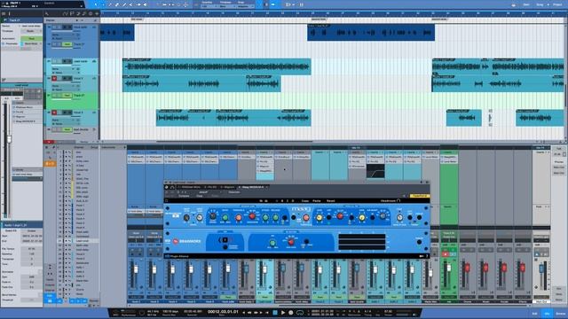Toggle the plugin power icon in plugin window header
The height and width of the screenshot is (319, 568).
point(167,187)
